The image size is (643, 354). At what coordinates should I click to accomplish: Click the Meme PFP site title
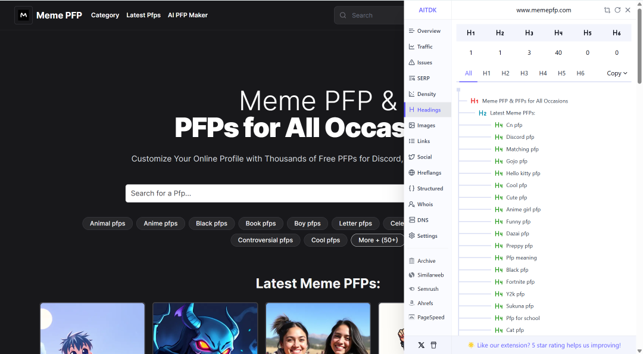[x=59, y=15]
